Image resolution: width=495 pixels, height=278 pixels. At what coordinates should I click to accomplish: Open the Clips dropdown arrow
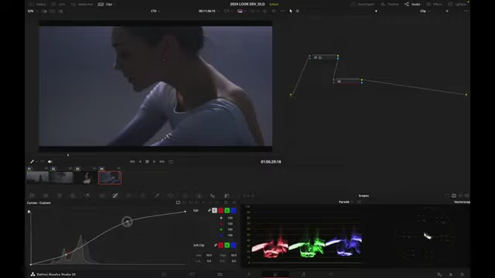114,5
